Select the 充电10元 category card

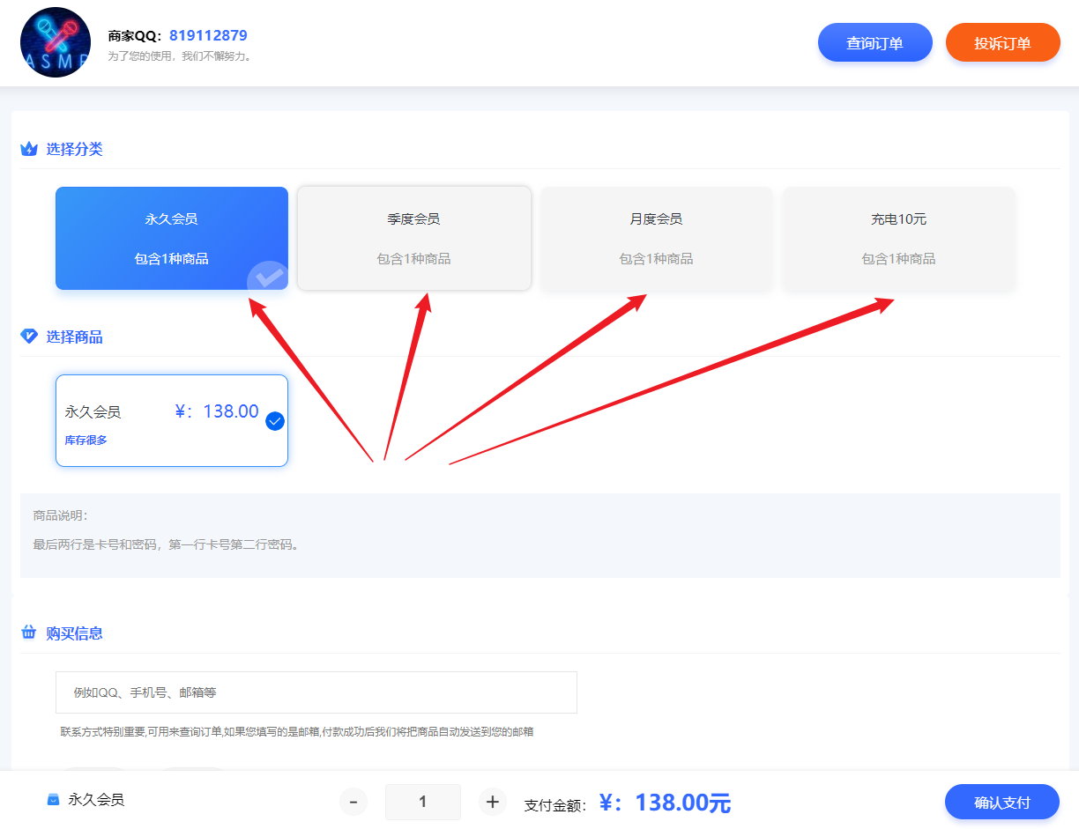(x=898, y=238)
